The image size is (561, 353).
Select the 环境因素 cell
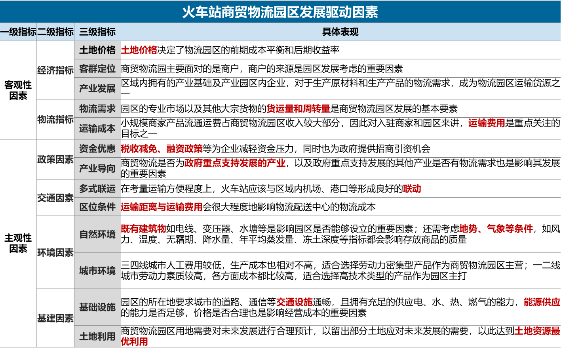pos(55,252)
